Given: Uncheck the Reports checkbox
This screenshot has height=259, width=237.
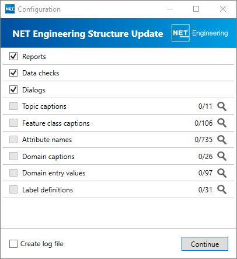Looking at the screenshot, I should coord(13,56).
